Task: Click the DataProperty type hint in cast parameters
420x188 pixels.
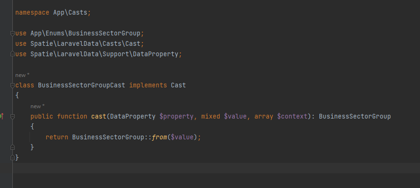Action: (x=133, y=117)
